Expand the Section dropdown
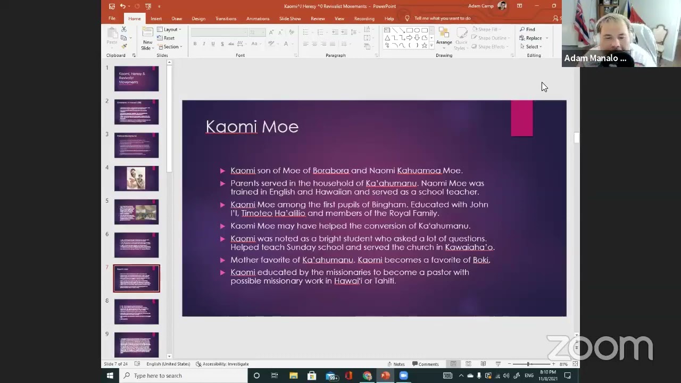Viewport: 681px width, 383px height. 170,46
